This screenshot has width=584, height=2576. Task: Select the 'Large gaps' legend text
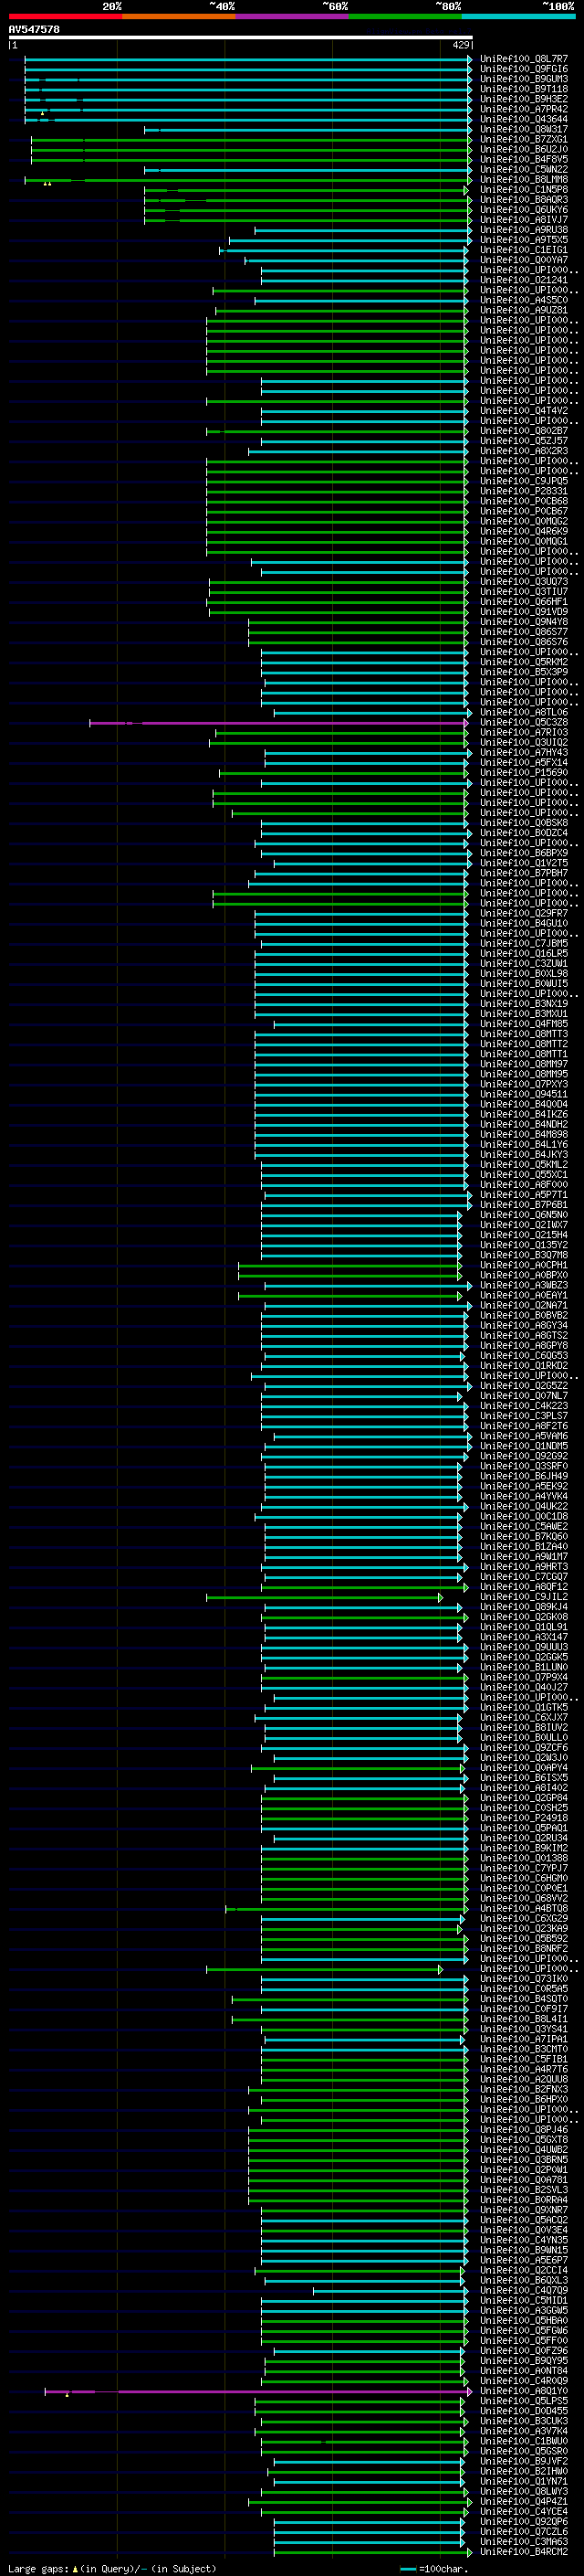(38, 2568)
